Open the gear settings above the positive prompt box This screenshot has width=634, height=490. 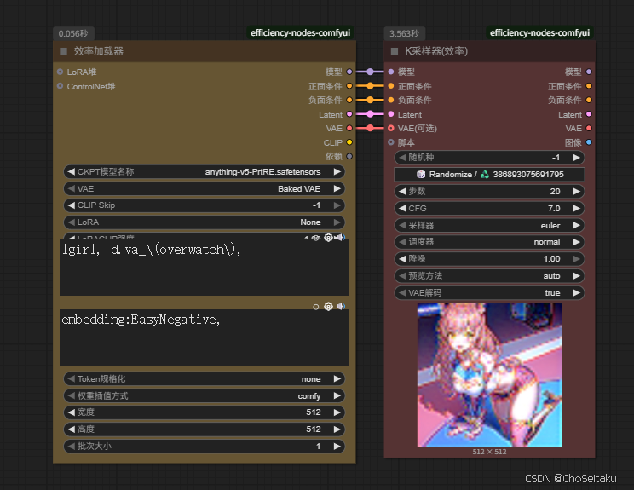[x=328, y=237]
